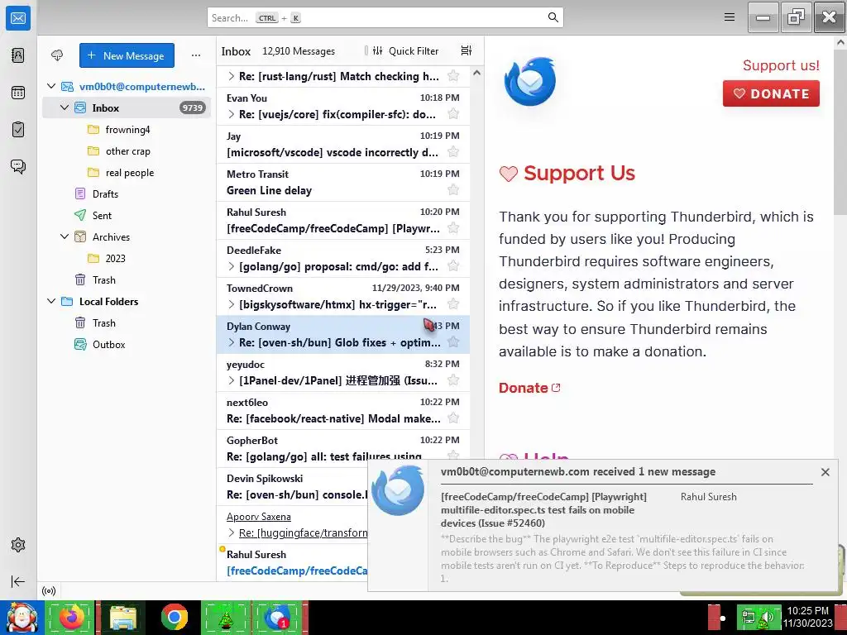
Task: Star the yeyudoc 1Panel message
Action: click(x=453, y=380)
